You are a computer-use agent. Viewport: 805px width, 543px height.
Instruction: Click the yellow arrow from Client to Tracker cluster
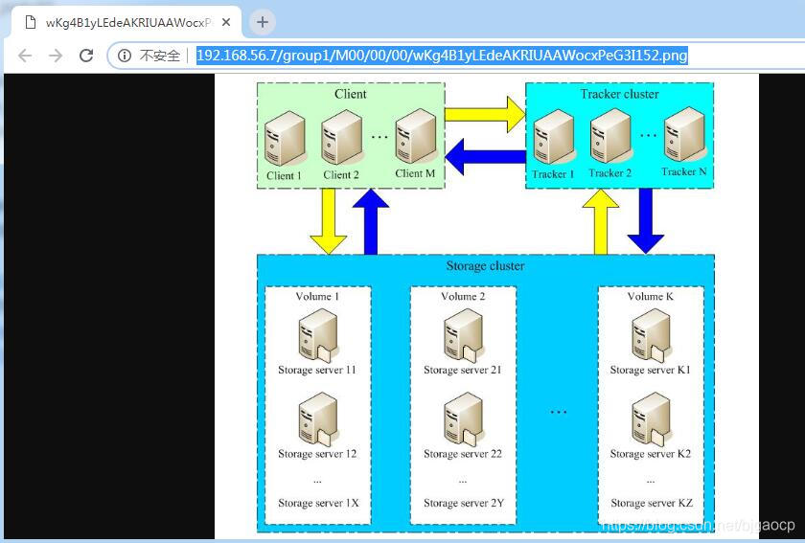click(x=485, y=115)
